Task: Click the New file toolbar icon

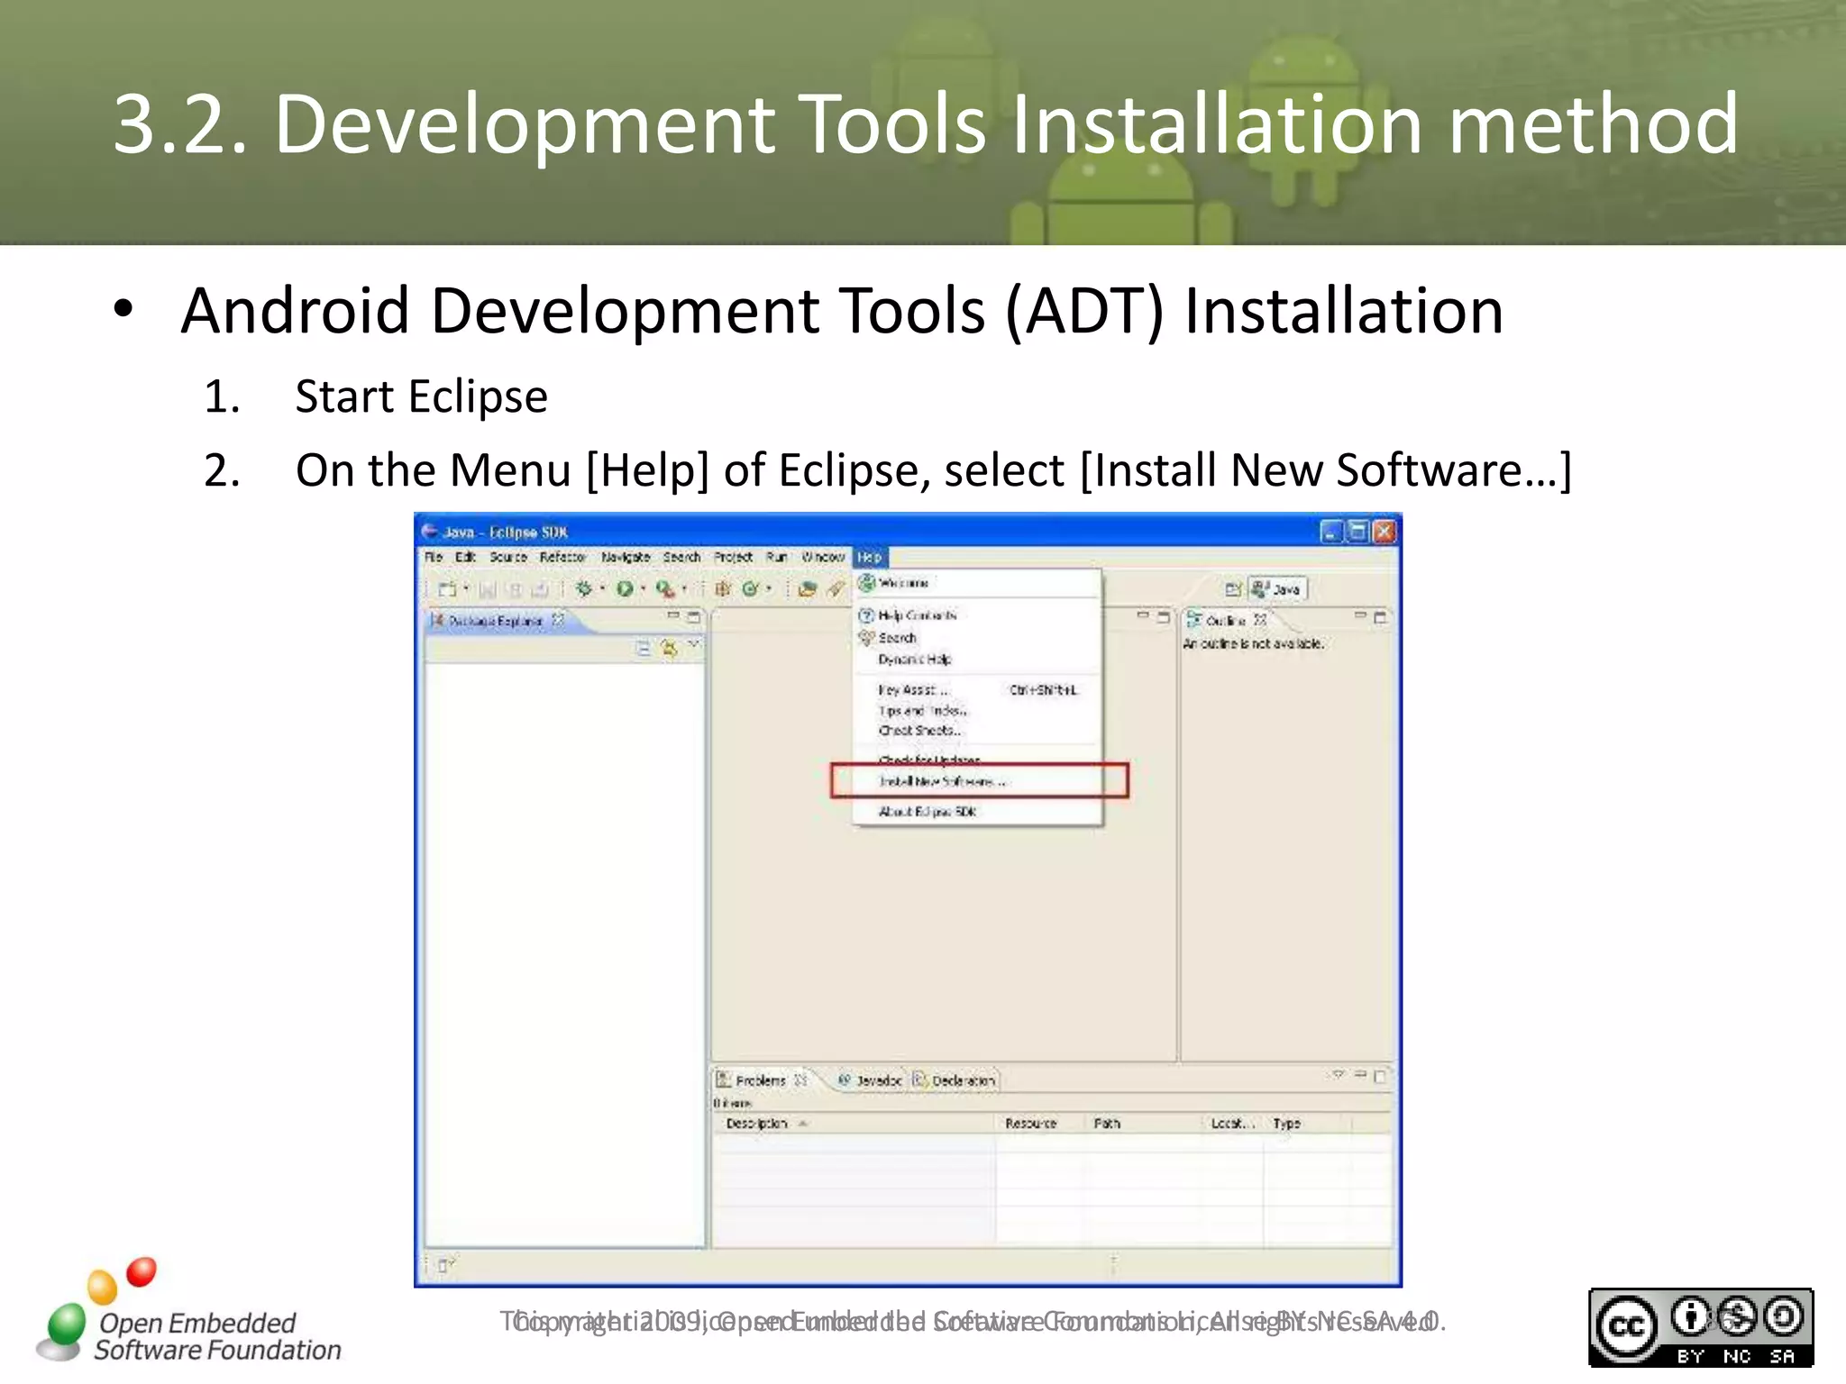Action: pos(447,589)
